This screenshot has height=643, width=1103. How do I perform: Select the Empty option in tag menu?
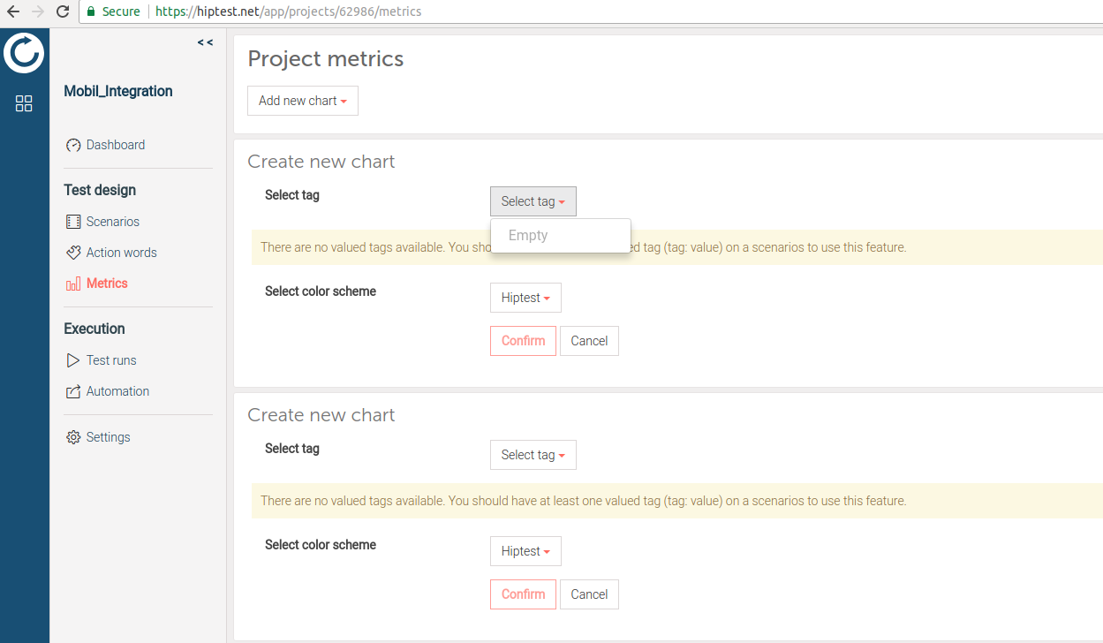click(528, 236)
